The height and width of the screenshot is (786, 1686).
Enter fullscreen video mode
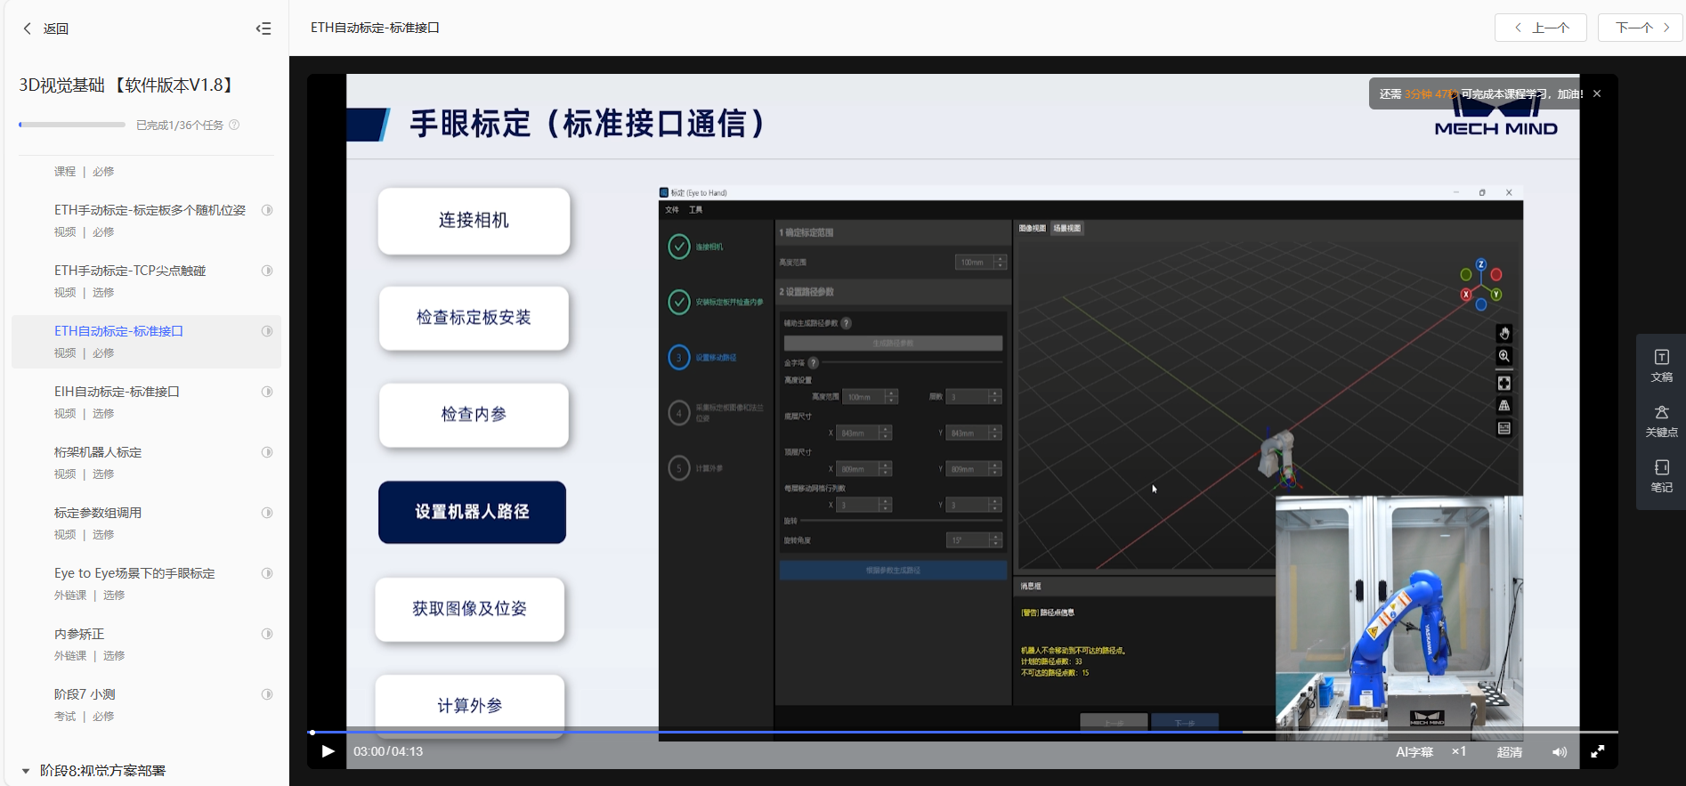(x=1598, y=752)
